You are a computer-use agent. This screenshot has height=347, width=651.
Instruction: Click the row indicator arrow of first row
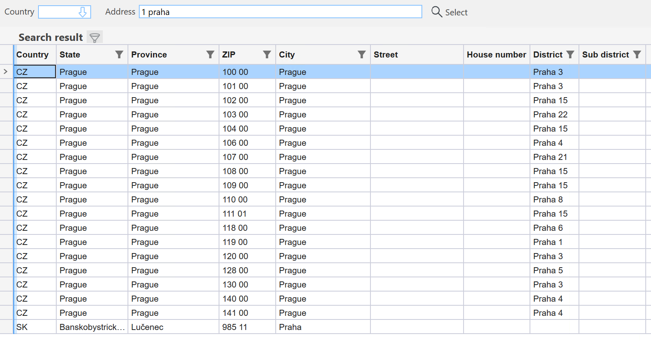tap(6, 72)
